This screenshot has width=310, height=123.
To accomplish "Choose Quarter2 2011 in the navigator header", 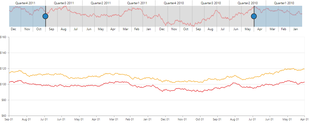I will pos(101,3).
